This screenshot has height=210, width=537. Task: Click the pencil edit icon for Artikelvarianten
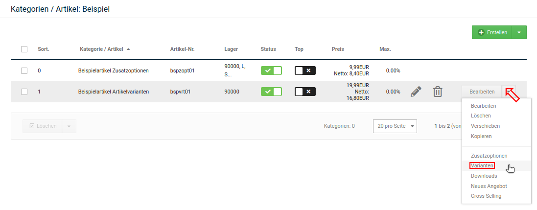[x=416, y=92]
